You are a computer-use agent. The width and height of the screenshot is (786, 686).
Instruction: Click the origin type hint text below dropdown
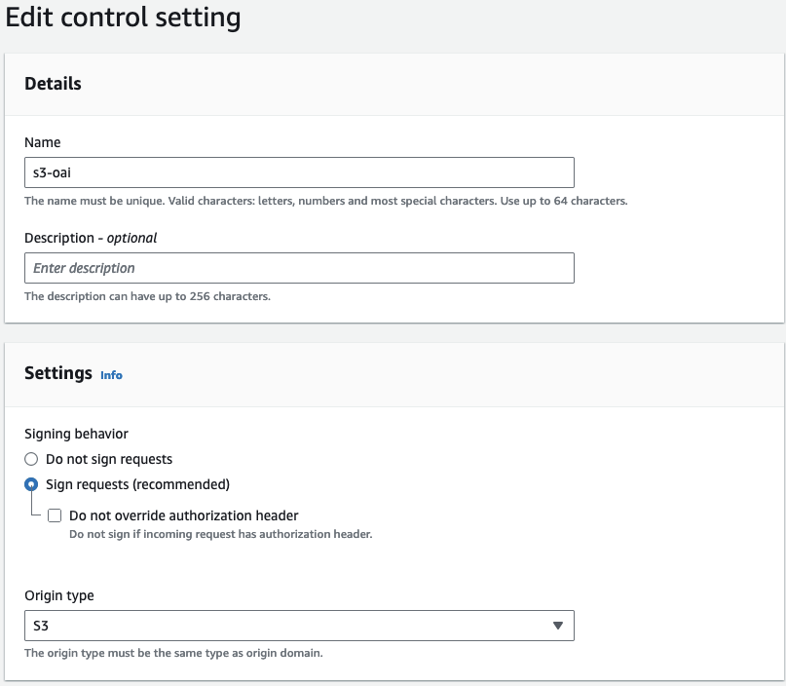173,653
